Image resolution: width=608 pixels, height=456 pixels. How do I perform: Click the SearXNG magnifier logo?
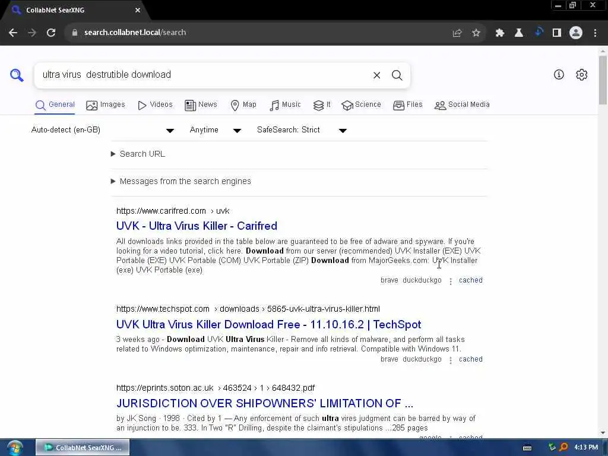[17, 75]
